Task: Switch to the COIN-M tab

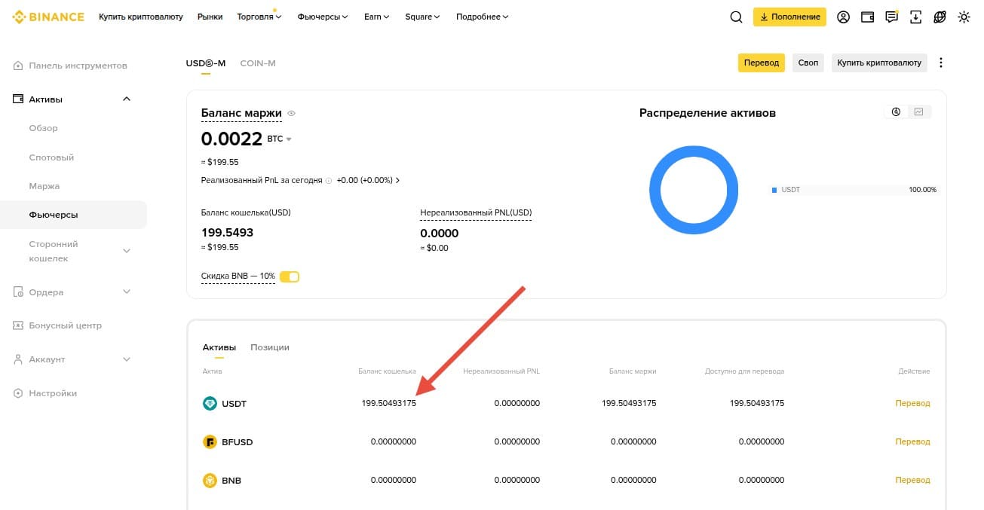Action: [x=258, y=63]
